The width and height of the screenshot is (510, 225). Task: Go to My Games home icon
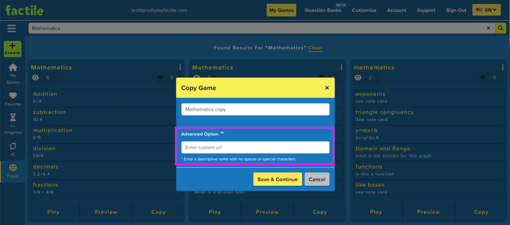pyautogui.click(x=13, y=68)
